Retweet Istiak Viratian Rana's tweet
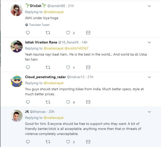Screen dimensions: 161x147 [x=48, y=67]
